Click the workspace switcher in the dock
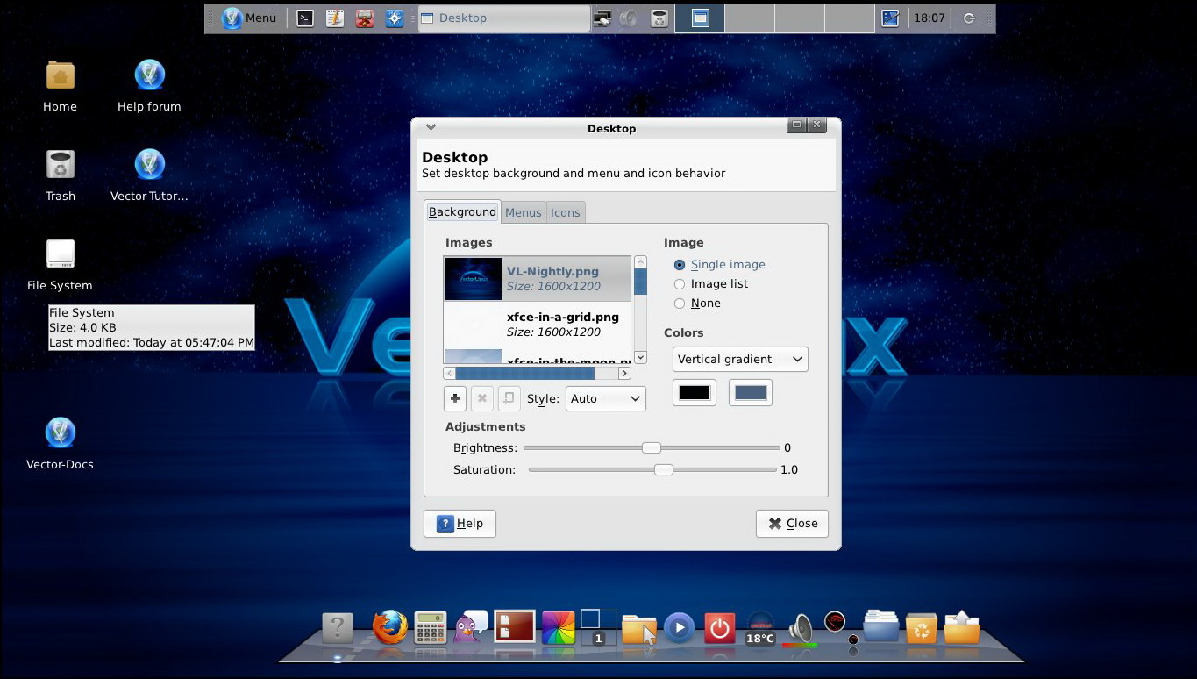1197x679 pixels. point(598,627)
